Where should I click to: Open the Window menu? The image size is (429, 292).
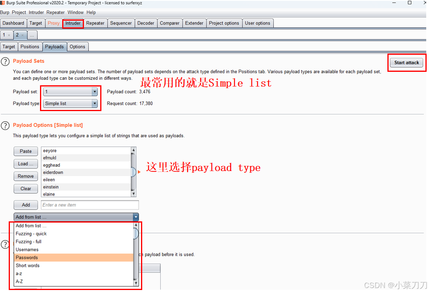click(x=76, y=12)
